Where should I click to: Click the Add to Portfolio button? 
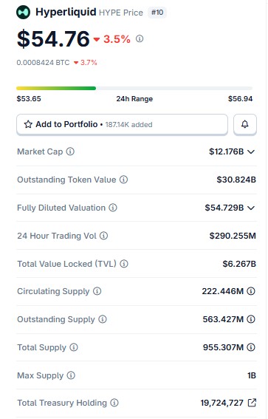[122, 124]
